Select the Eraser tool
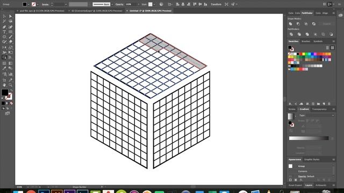The height and width of the screenshot is (193, 344). pyautogui.click(x=10, y=42)
